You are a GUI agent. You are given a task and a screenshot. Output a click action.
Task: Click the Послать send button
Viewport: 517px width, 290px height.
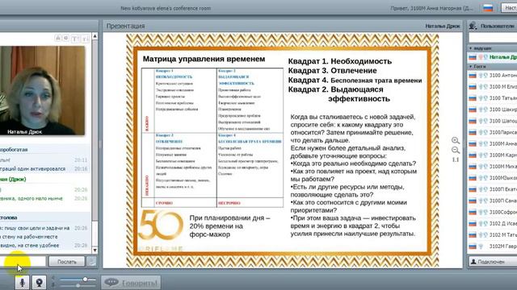coord(67,262)
